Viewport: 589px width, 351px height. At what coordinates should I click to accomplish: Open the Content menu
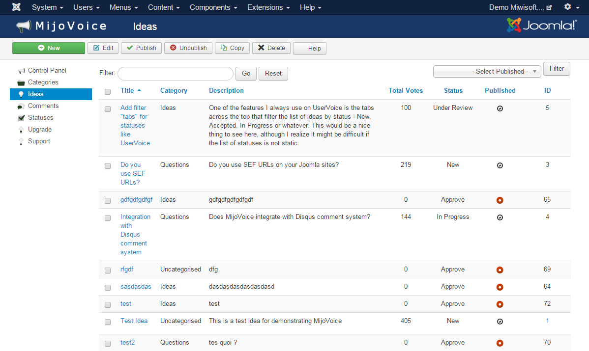click(164, 7)
